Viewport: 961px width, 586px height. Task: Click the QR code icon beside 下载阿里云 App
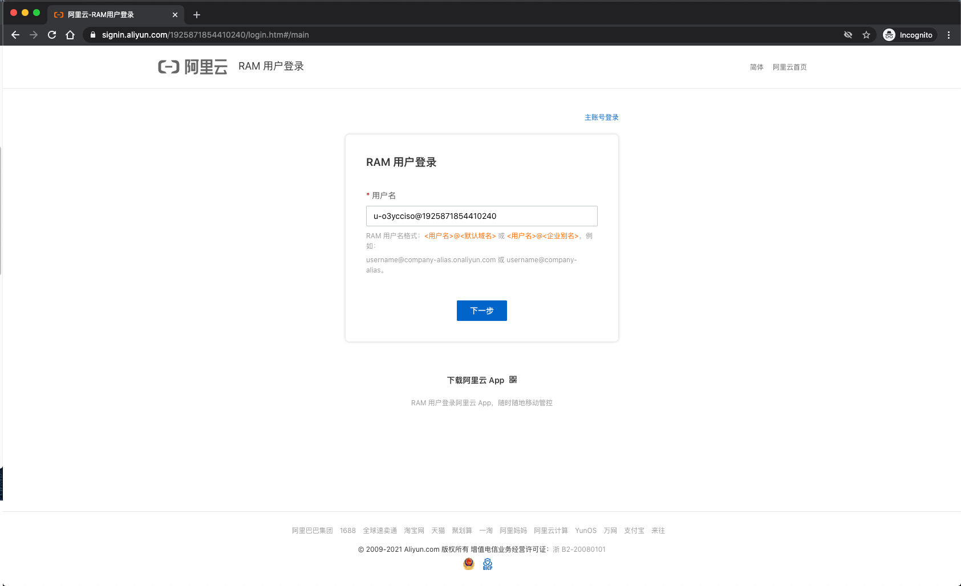(512, 379)
